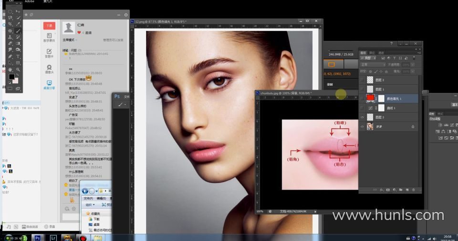Screen dimensions: 458x241
Task: Go back in Explorer window
Action: [x=85, y=191]
